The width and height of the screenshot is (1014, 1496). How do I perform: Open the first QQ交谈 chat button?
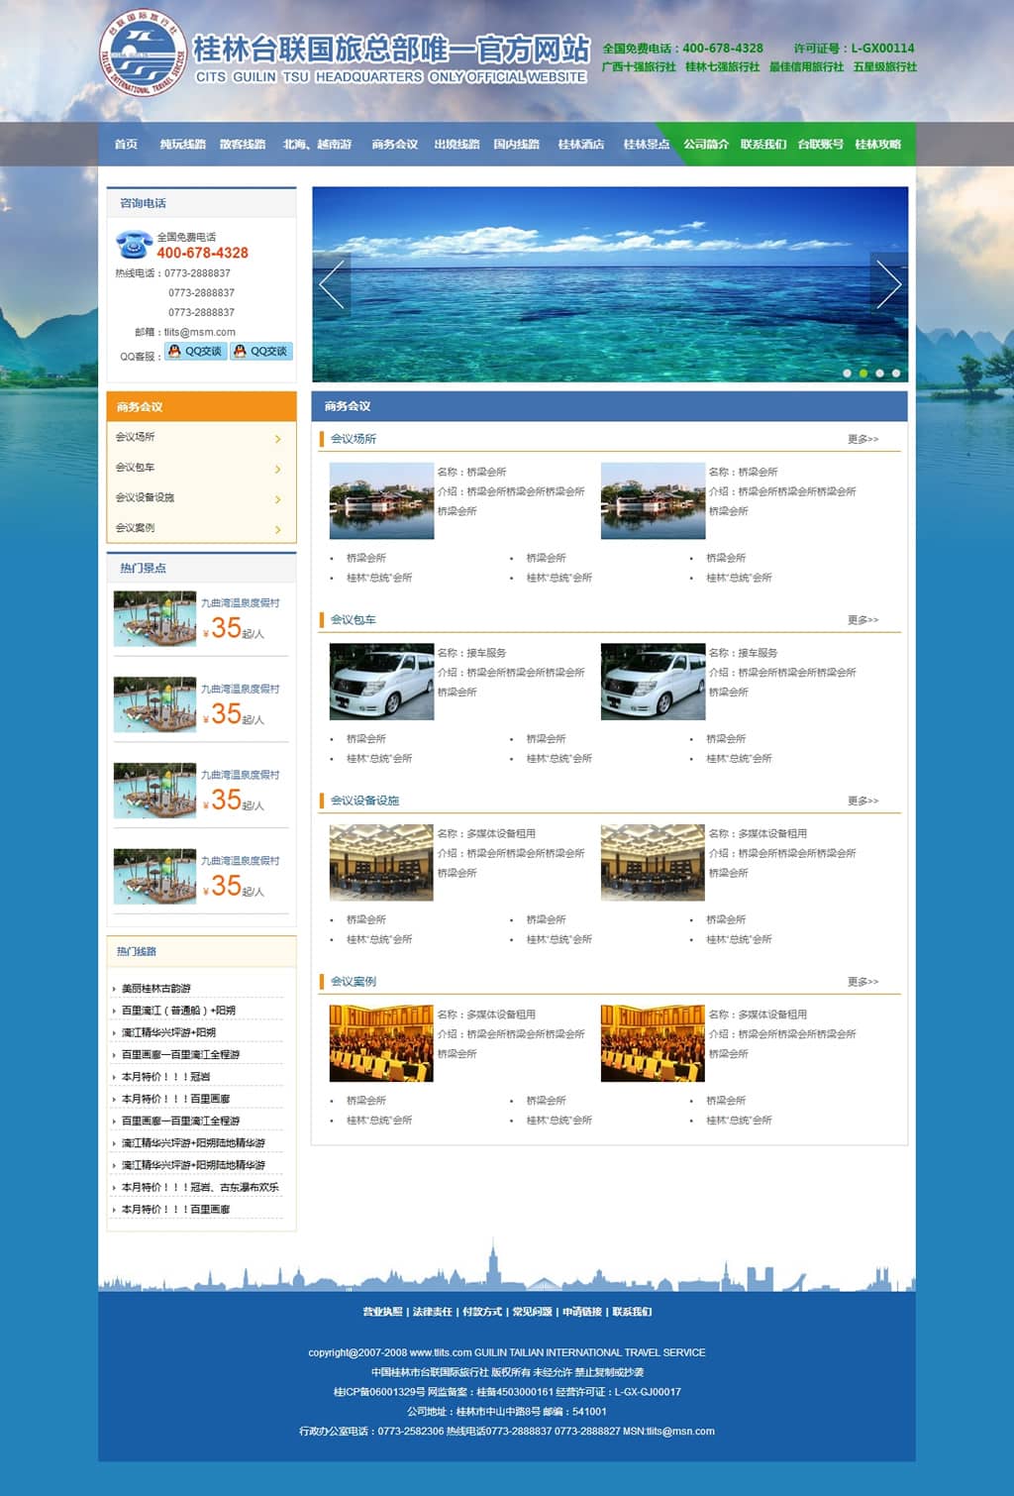(195, 352)
